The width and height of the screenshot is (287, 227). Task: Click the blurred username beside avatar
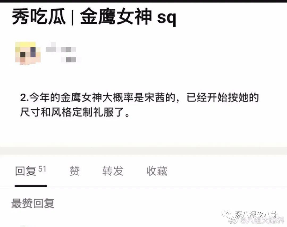pyautogui.click(x=61, y=47)
